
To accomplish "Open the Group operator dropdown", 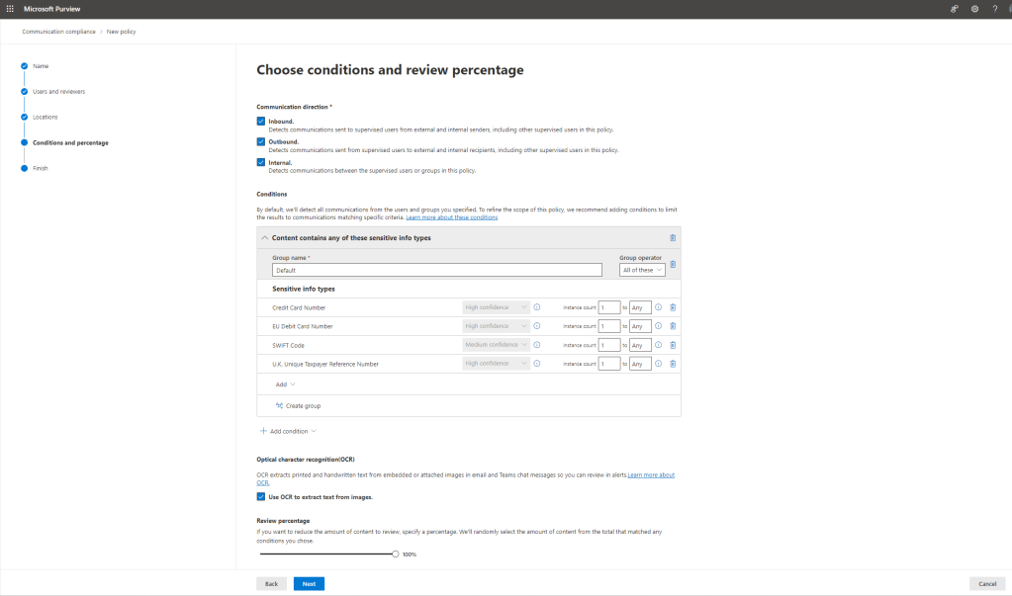I will (x=641, y=270).
